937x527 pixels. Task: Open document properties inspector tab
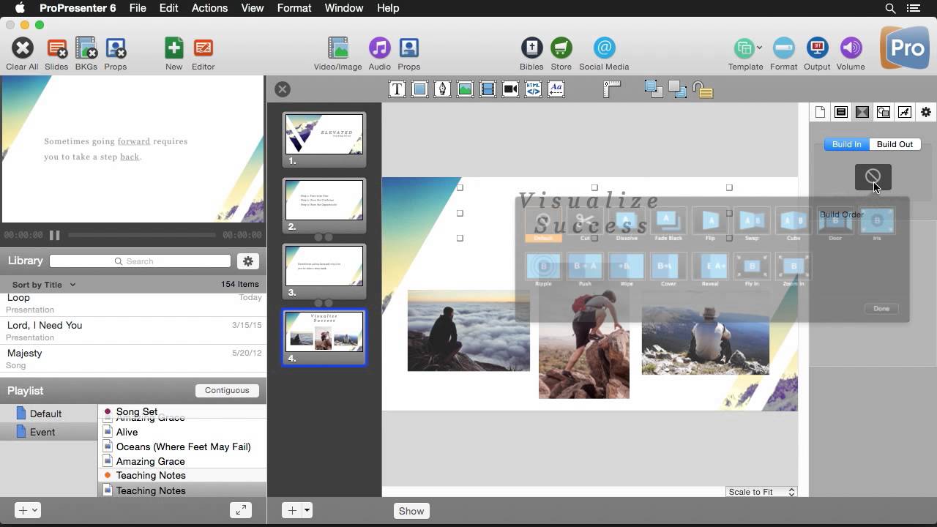tap(820, 112)
